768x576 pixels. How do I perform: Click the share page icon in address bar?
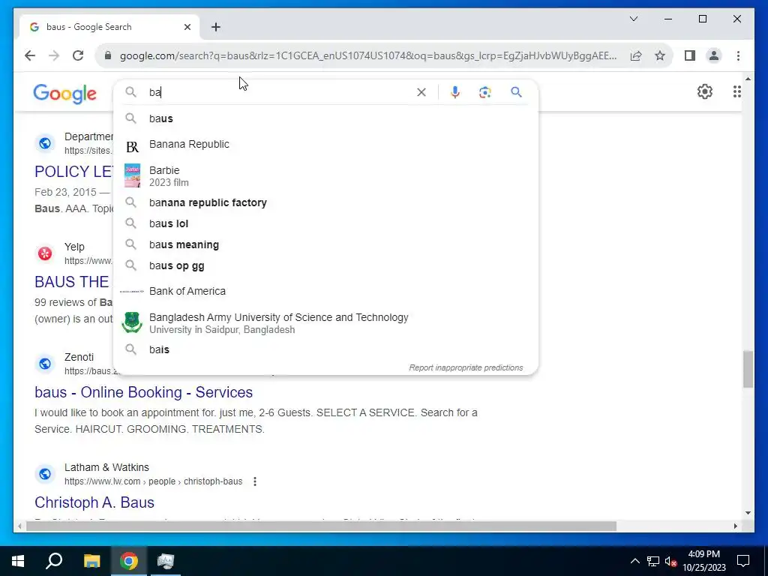click(636, 55)
